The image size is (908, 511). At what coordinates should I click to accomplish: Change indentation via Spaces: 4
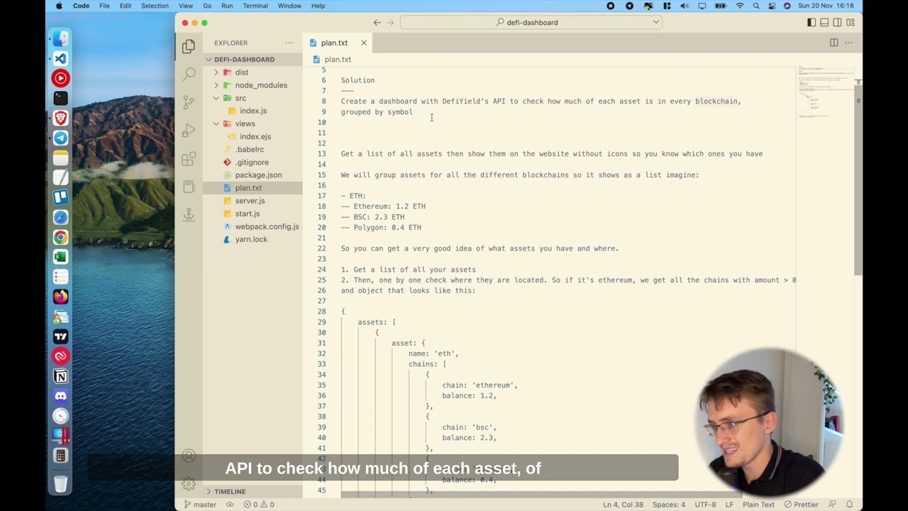669,505
